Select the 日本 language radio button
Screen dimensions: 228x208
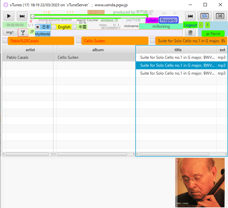coord(38,27)
